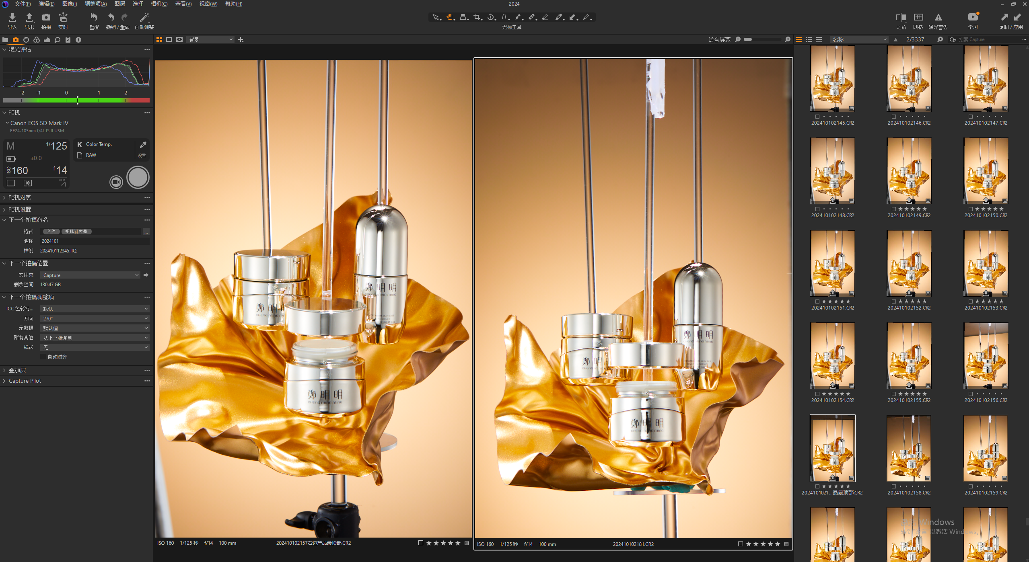
Task: Expand the Capture Pilot panel
Action: pos(4,381)
